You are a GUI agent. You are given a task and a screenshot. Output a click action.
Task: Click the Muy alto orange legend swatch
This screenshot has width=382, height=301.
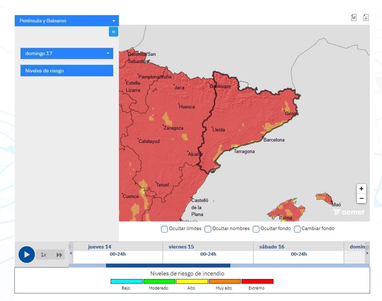click(x=225, y=282)
